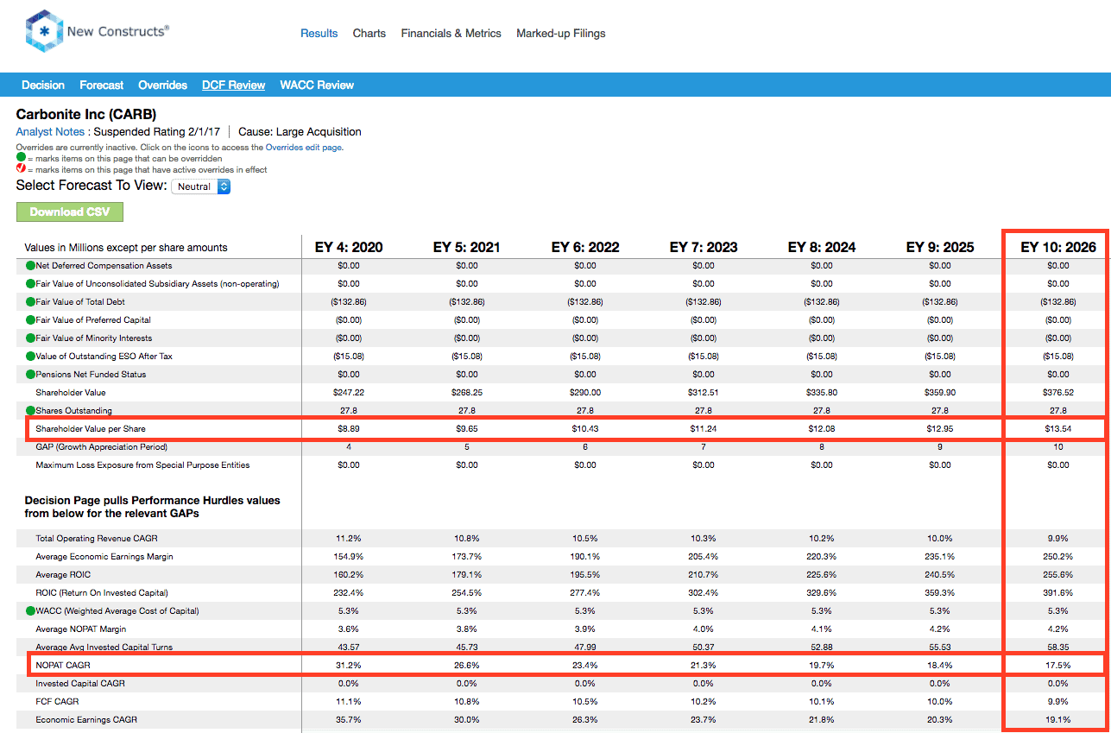Click the $13.54 shareholder value per share cell
The width and height of the screenshot is (1111, 733).
1058,429
